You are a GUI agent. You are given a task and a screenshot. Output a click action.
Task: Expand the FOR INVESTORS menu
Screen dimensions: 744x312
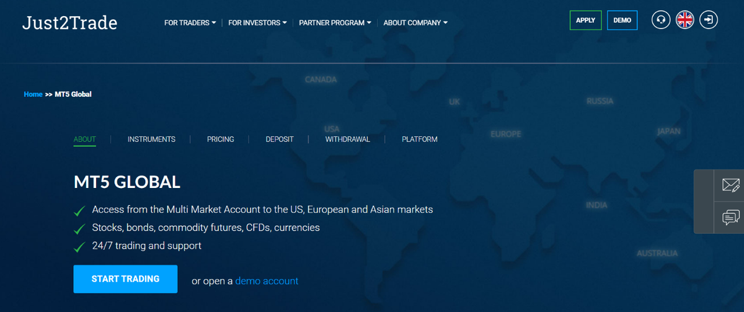(257, 22)
